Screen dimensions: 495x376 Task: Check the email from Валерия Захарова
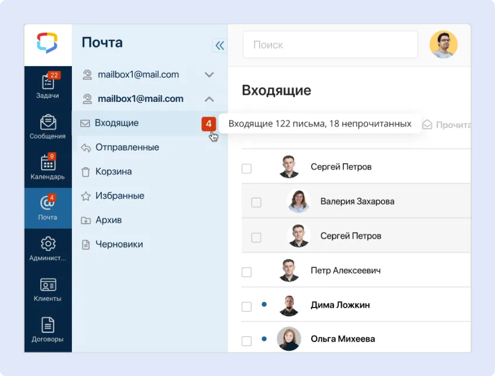(x=255, y=202)
